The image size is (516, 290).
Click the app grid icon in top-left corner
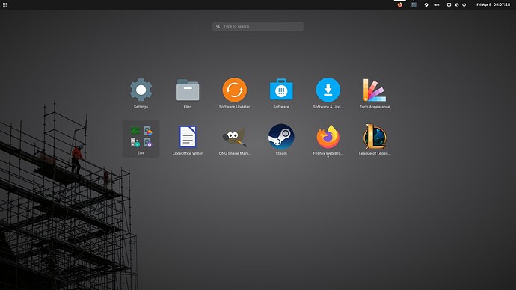4,4
